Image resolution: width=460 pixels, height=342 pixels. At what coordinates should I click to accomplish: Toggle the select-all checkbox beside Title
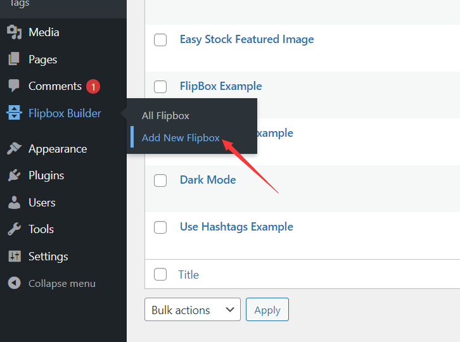tap(160, 274)
